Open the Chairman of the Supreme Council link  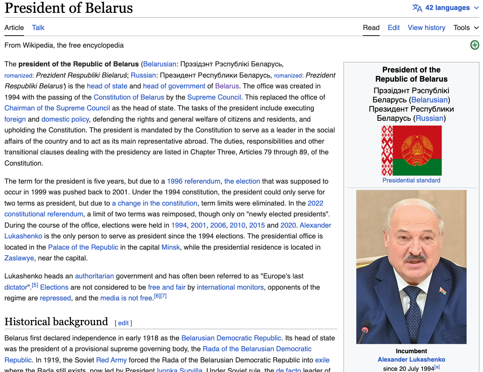pyautogui.click(x=57, y=108)
